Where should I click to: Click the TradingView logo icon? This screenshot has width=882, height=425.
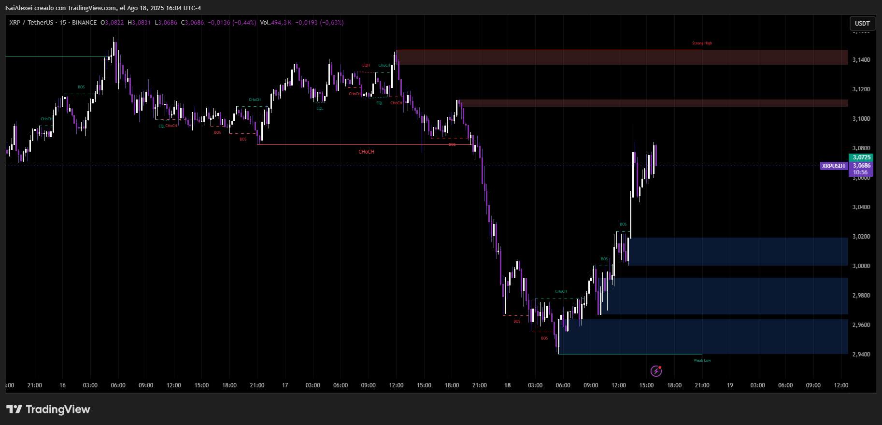point(14,409)
